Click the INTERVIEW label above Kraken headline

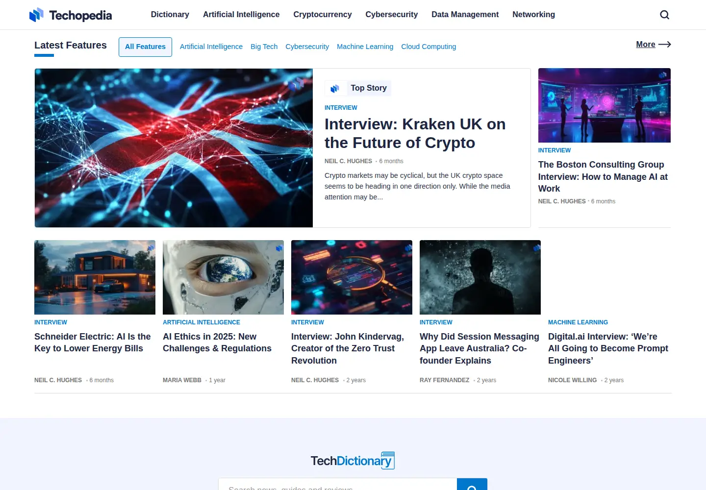(x=341, y=108)
